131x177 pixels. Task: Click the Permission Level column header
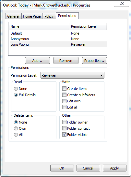[88, 26]
